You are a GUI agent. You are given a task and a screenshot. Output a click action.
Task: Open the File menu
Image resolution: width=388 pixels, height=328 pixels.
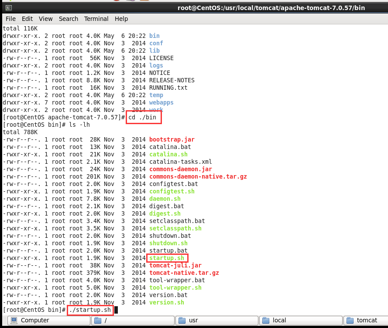(x=10, y=19)
